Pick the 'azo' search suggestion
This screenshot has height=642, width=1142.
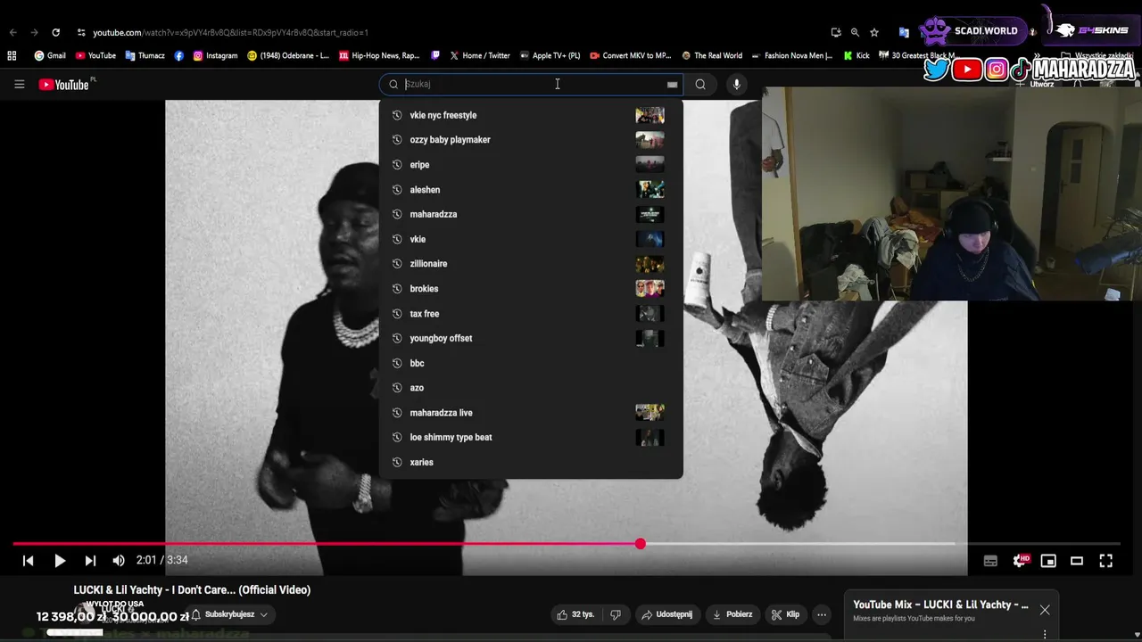click(x=531, y=388)
